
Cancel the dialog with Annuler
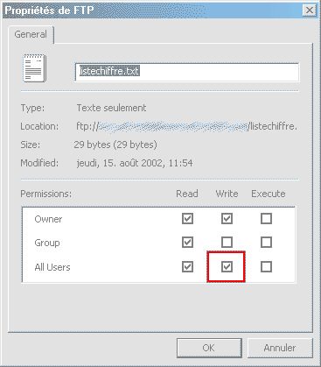tap(280, 348)
